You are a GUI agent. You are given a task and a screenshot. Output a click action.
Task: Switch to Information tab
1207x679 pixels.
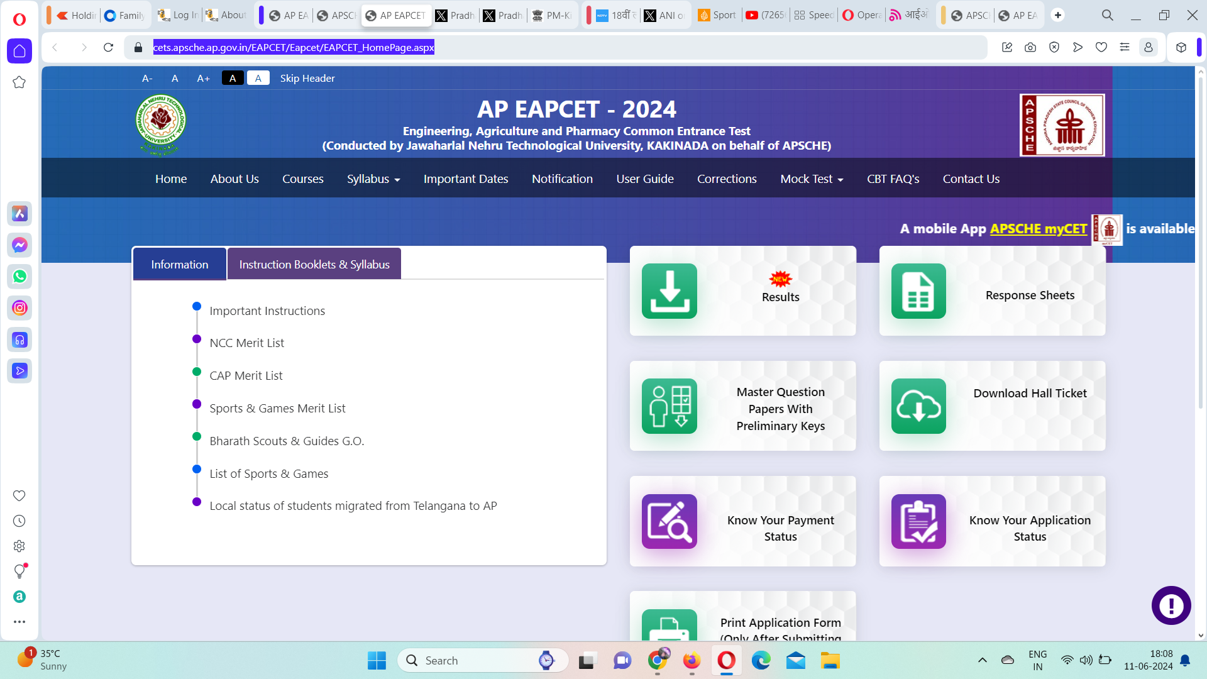180,264
